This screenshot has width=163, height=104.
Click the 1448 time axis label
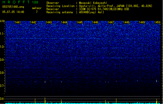126,22
